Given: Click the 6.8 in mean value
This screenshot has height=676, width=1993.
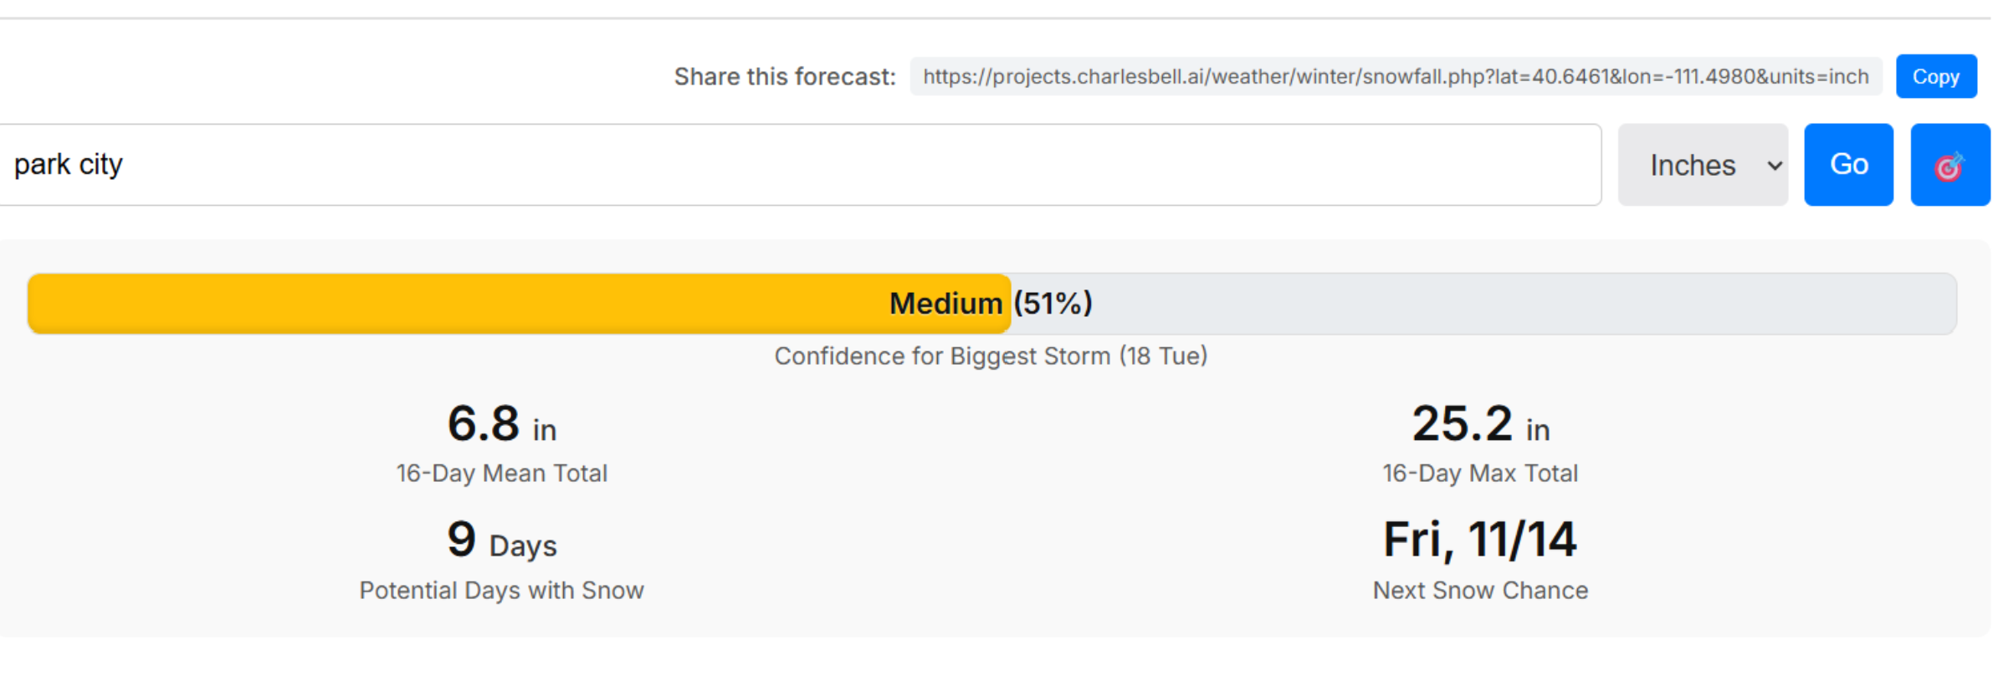Looking at the screenshot, I should point(501,424).
